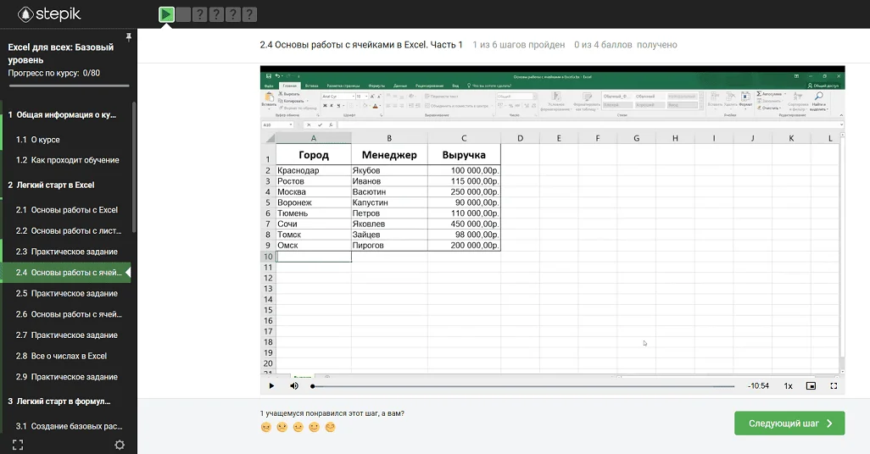Open video in fullscreen mode
Screen dimensions: 870x454
834,385
